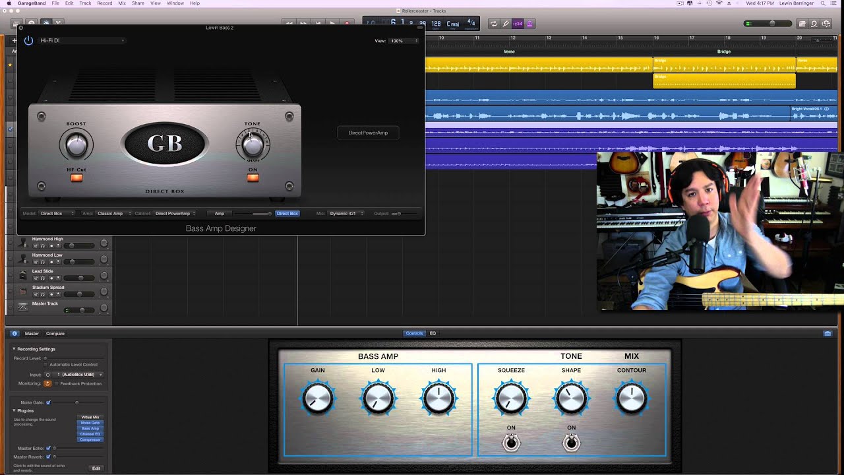Select the Controls tab
Viewport: 844px width, 475px height.
point(414,333)
